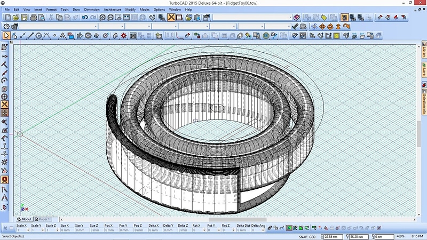
Task: Open the sixth property dropdown in format toolbar
Action: (223, 26)
